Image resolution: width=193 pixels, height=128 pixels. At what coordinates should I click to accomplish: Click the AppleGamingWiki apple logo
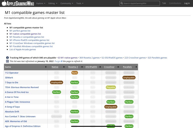(4, 3)
